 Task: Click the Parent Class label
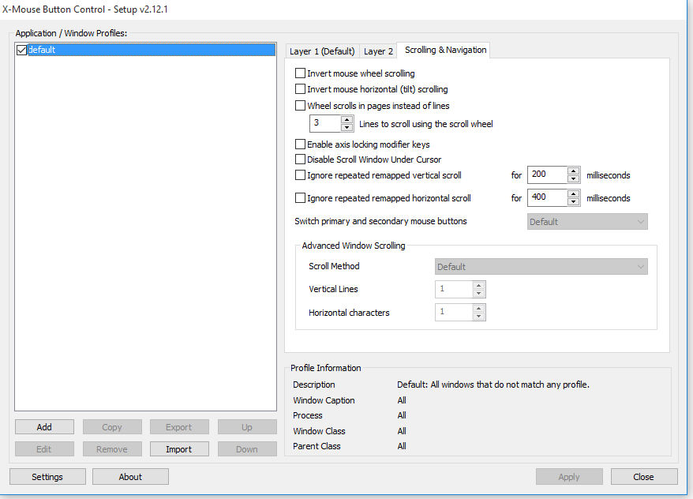click(317, 446)
